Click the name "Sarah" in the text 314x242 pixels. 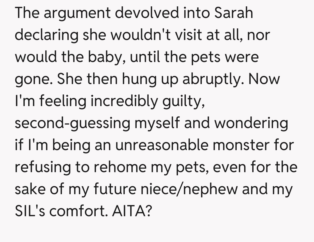pos(234,14)
